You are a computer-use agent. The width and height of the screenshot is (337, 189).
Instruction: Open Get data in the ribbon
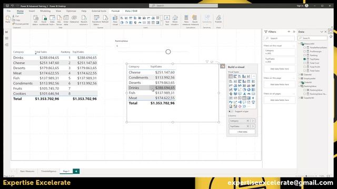(35, 20)
